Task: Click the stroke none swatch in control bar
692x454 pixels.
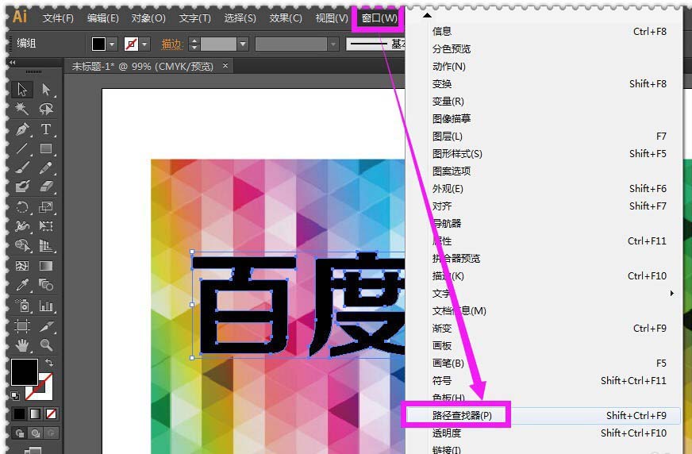Action: point(132,44)
